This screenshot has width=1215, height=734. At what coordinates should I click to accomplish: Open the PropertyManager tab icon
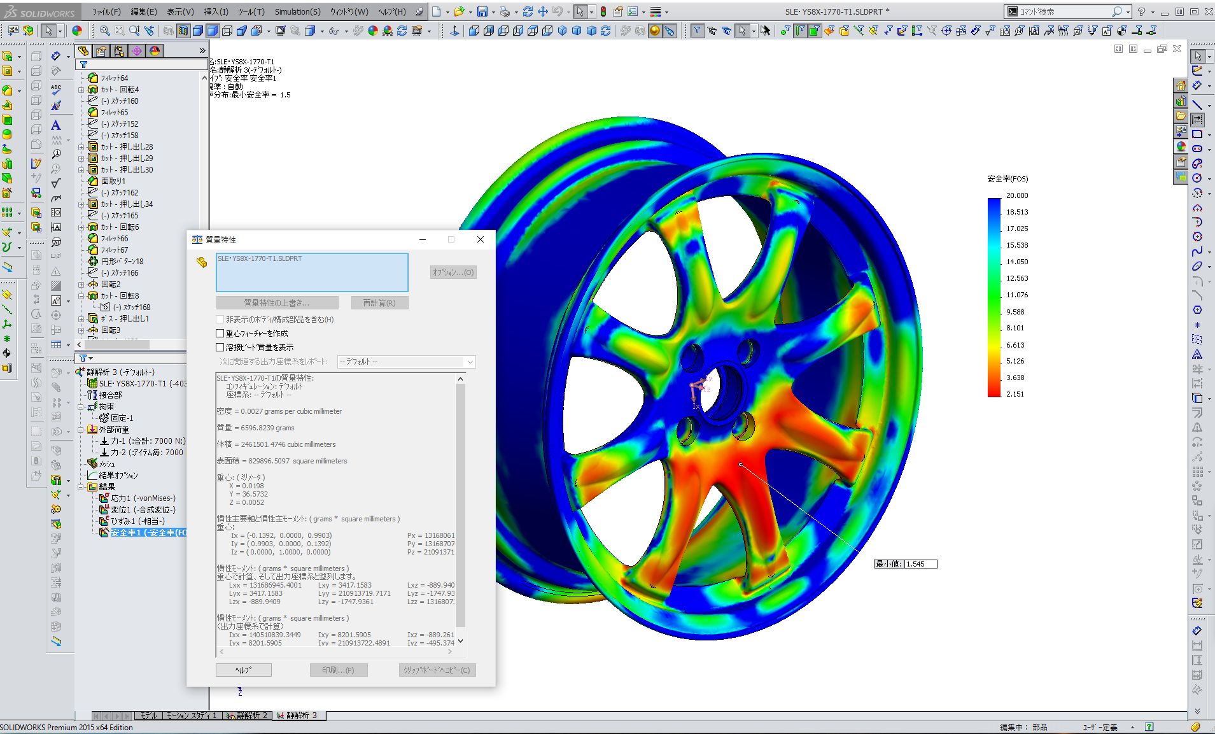tap(101, 51)
